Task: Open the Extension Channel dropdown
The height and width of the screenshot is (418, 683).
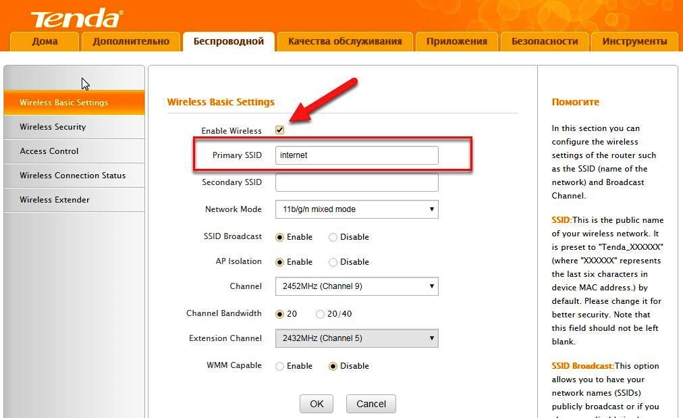Action: click(357, 338)
